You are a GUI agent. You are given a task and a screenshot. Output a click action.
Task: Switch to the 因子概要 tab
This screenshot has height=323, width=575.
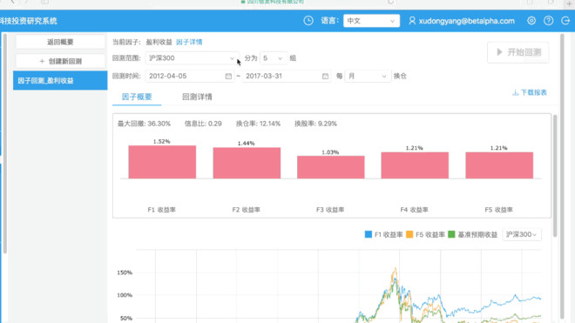(137, 97)
